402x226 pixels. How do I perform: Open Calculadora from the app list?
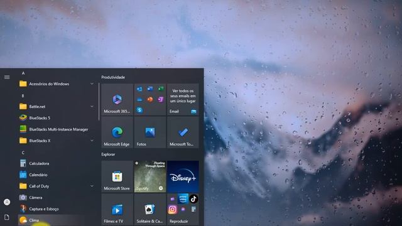pyautogui.click(x=57, y=163)
